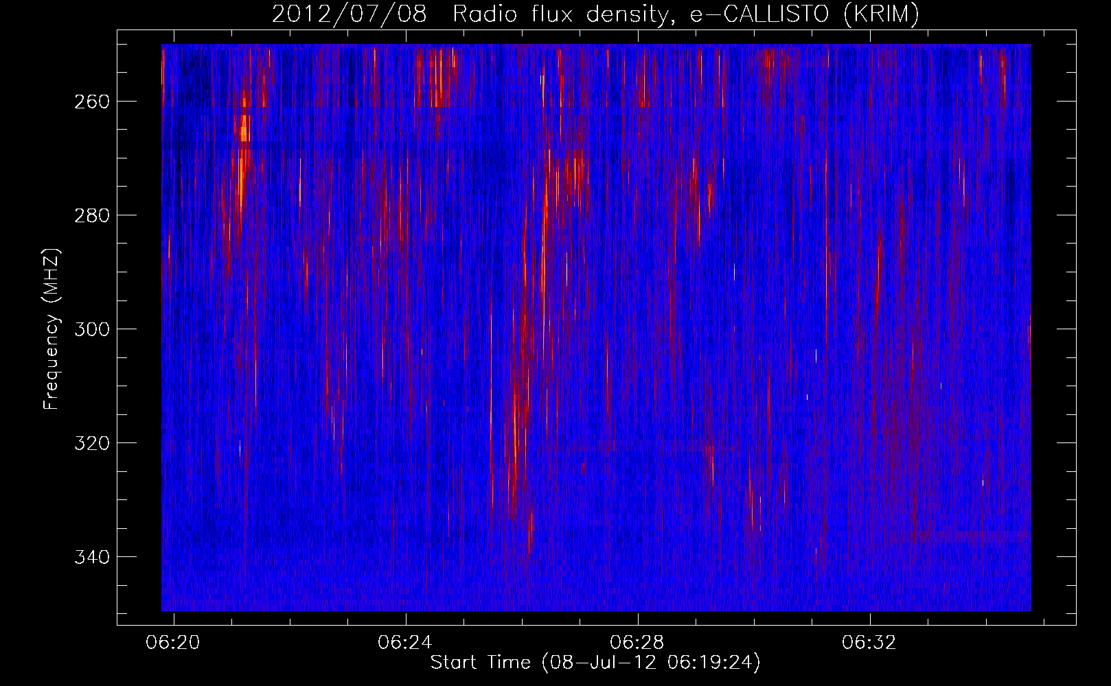
Task: Click the plot title 'Radio flux density, e-CALLISTO (KRIM)'
Action: (685, 14)
